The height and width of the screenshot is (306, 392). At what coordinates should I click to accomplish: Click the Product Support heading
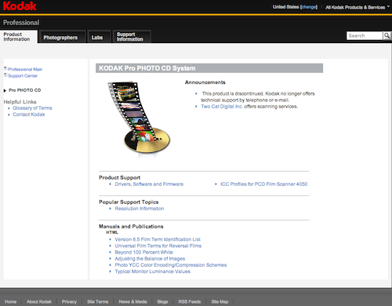(119, 177)
